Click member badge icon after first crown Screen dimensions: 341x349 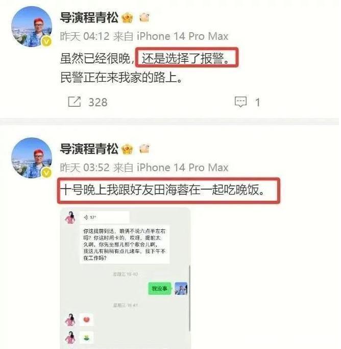pos(144,17)
